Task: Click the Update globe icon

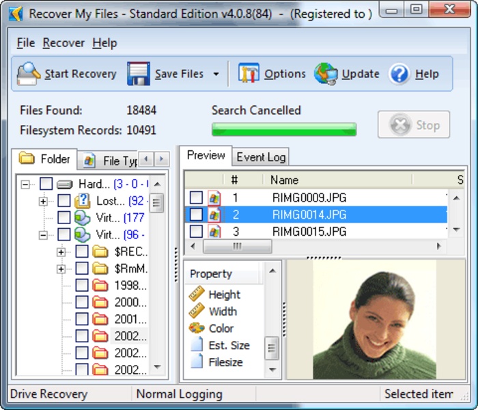Action: point(326,74)
